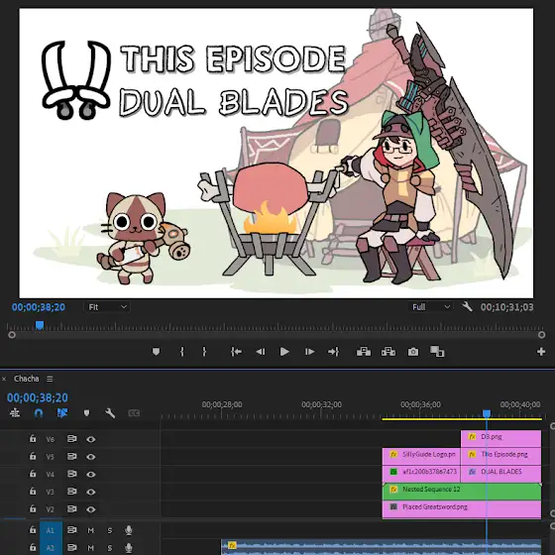Target the A2 audio track
This screenshot has height=555, width=555.
tap(51, 548)
